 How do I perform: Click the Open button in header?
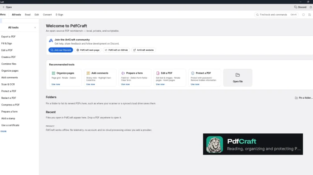point(7,7)
